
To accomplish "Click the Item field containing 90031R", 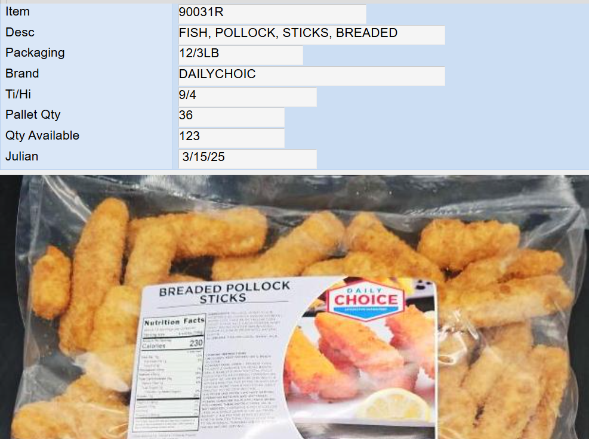I will click(x=272, y=14).
